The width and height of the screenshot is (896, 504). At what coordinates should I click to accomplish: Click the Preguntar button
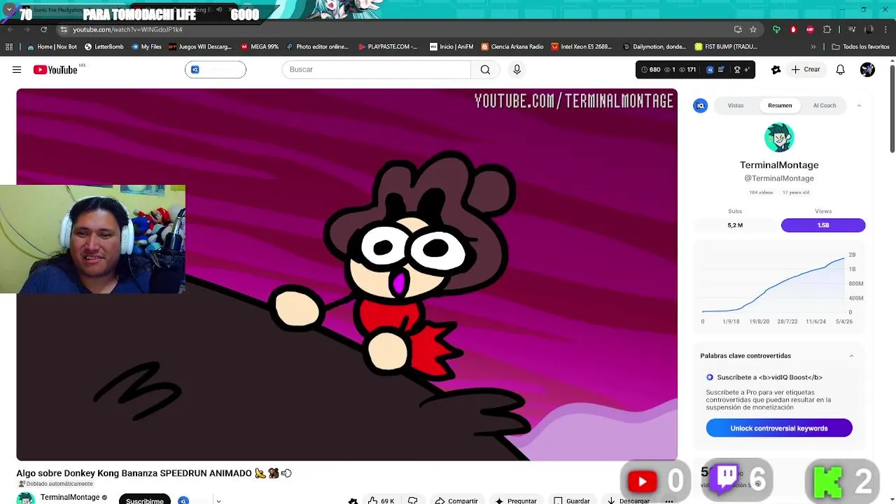point(516,500)
